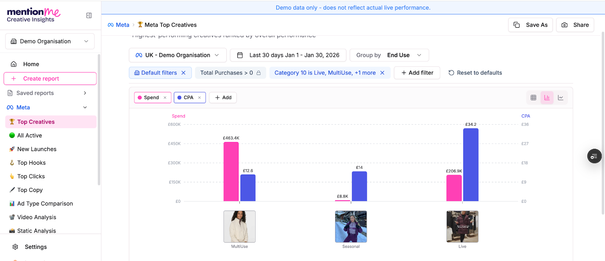Edit the Category 10 filter chip

325,73
